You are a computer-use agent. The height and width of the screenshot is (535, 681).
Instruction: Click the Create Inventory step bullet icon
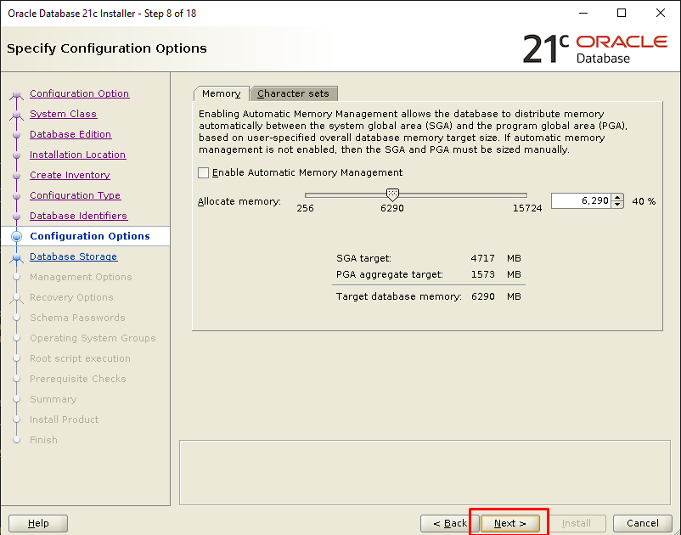click(16, 176)
